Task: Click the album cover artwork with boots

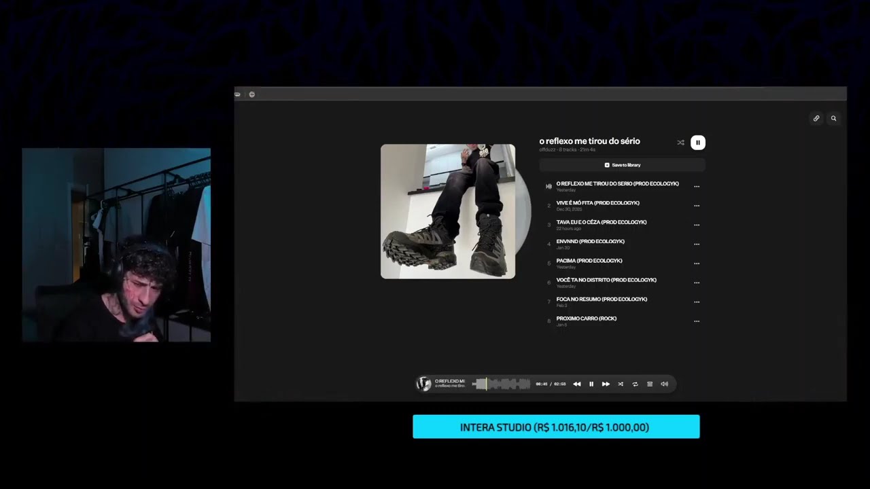Action: point(448,211)
